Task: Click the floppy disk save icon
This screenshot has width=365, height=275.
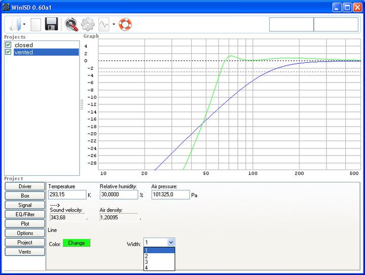Action: [52, 24]
